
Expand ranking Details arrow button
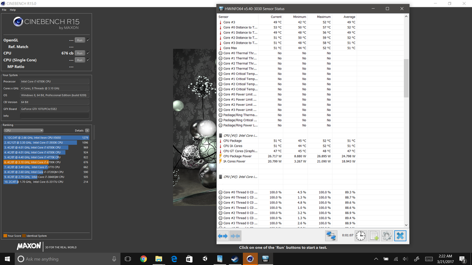(87, 130)
